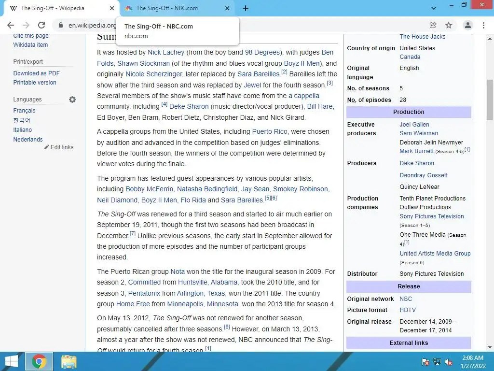Open the United Artists Media Group link
Image resolution: width=494 pixels, height=371 pixels.
click(435, 254)
